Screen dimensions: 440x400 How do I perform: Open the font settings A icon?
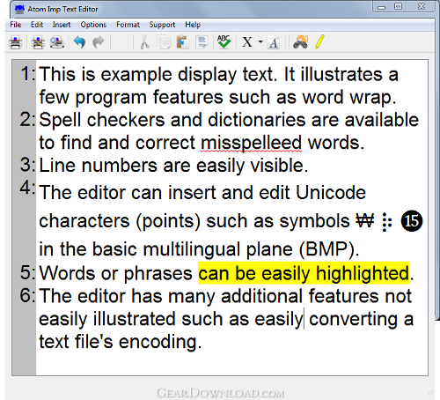point(274,42)
